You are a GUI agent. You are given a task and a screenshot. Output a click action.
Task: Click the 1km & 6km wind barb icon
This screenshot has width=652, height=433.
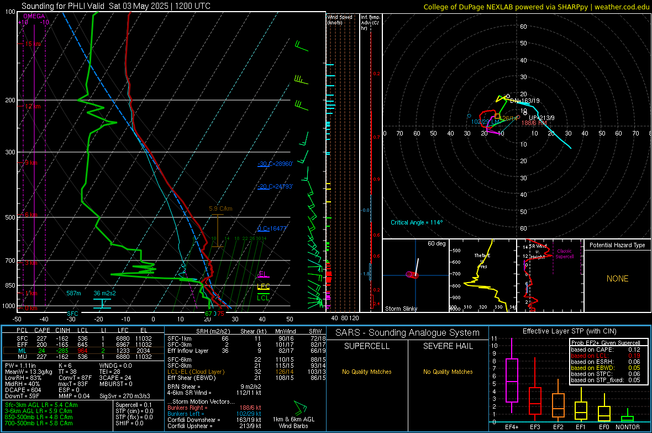click(x=300, y=408)
